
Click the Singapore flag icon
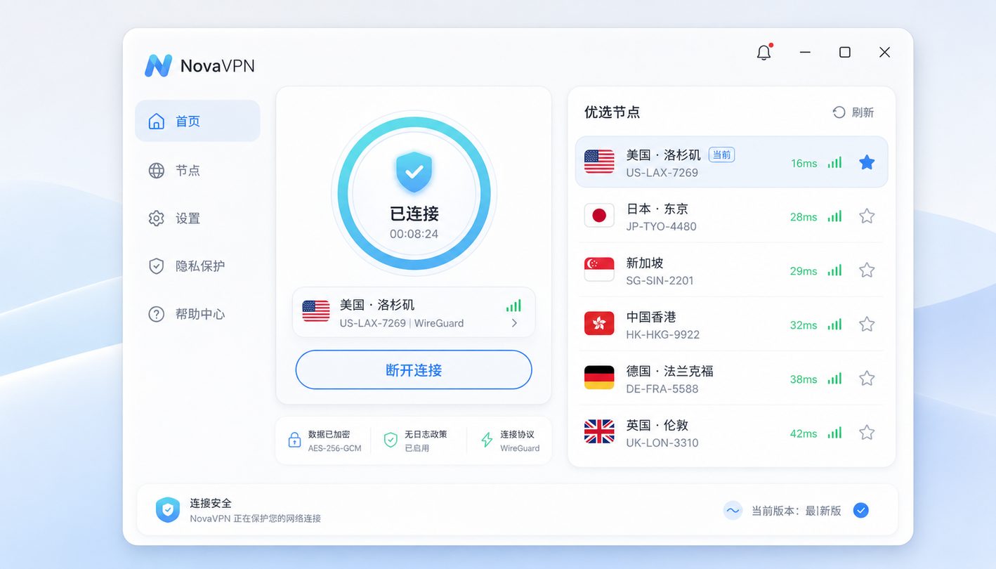point(599,270)
